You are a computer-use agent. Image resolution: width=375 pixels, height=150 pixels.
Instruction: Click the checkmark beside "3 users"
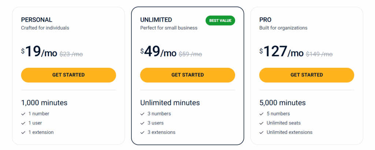[142, 123]
